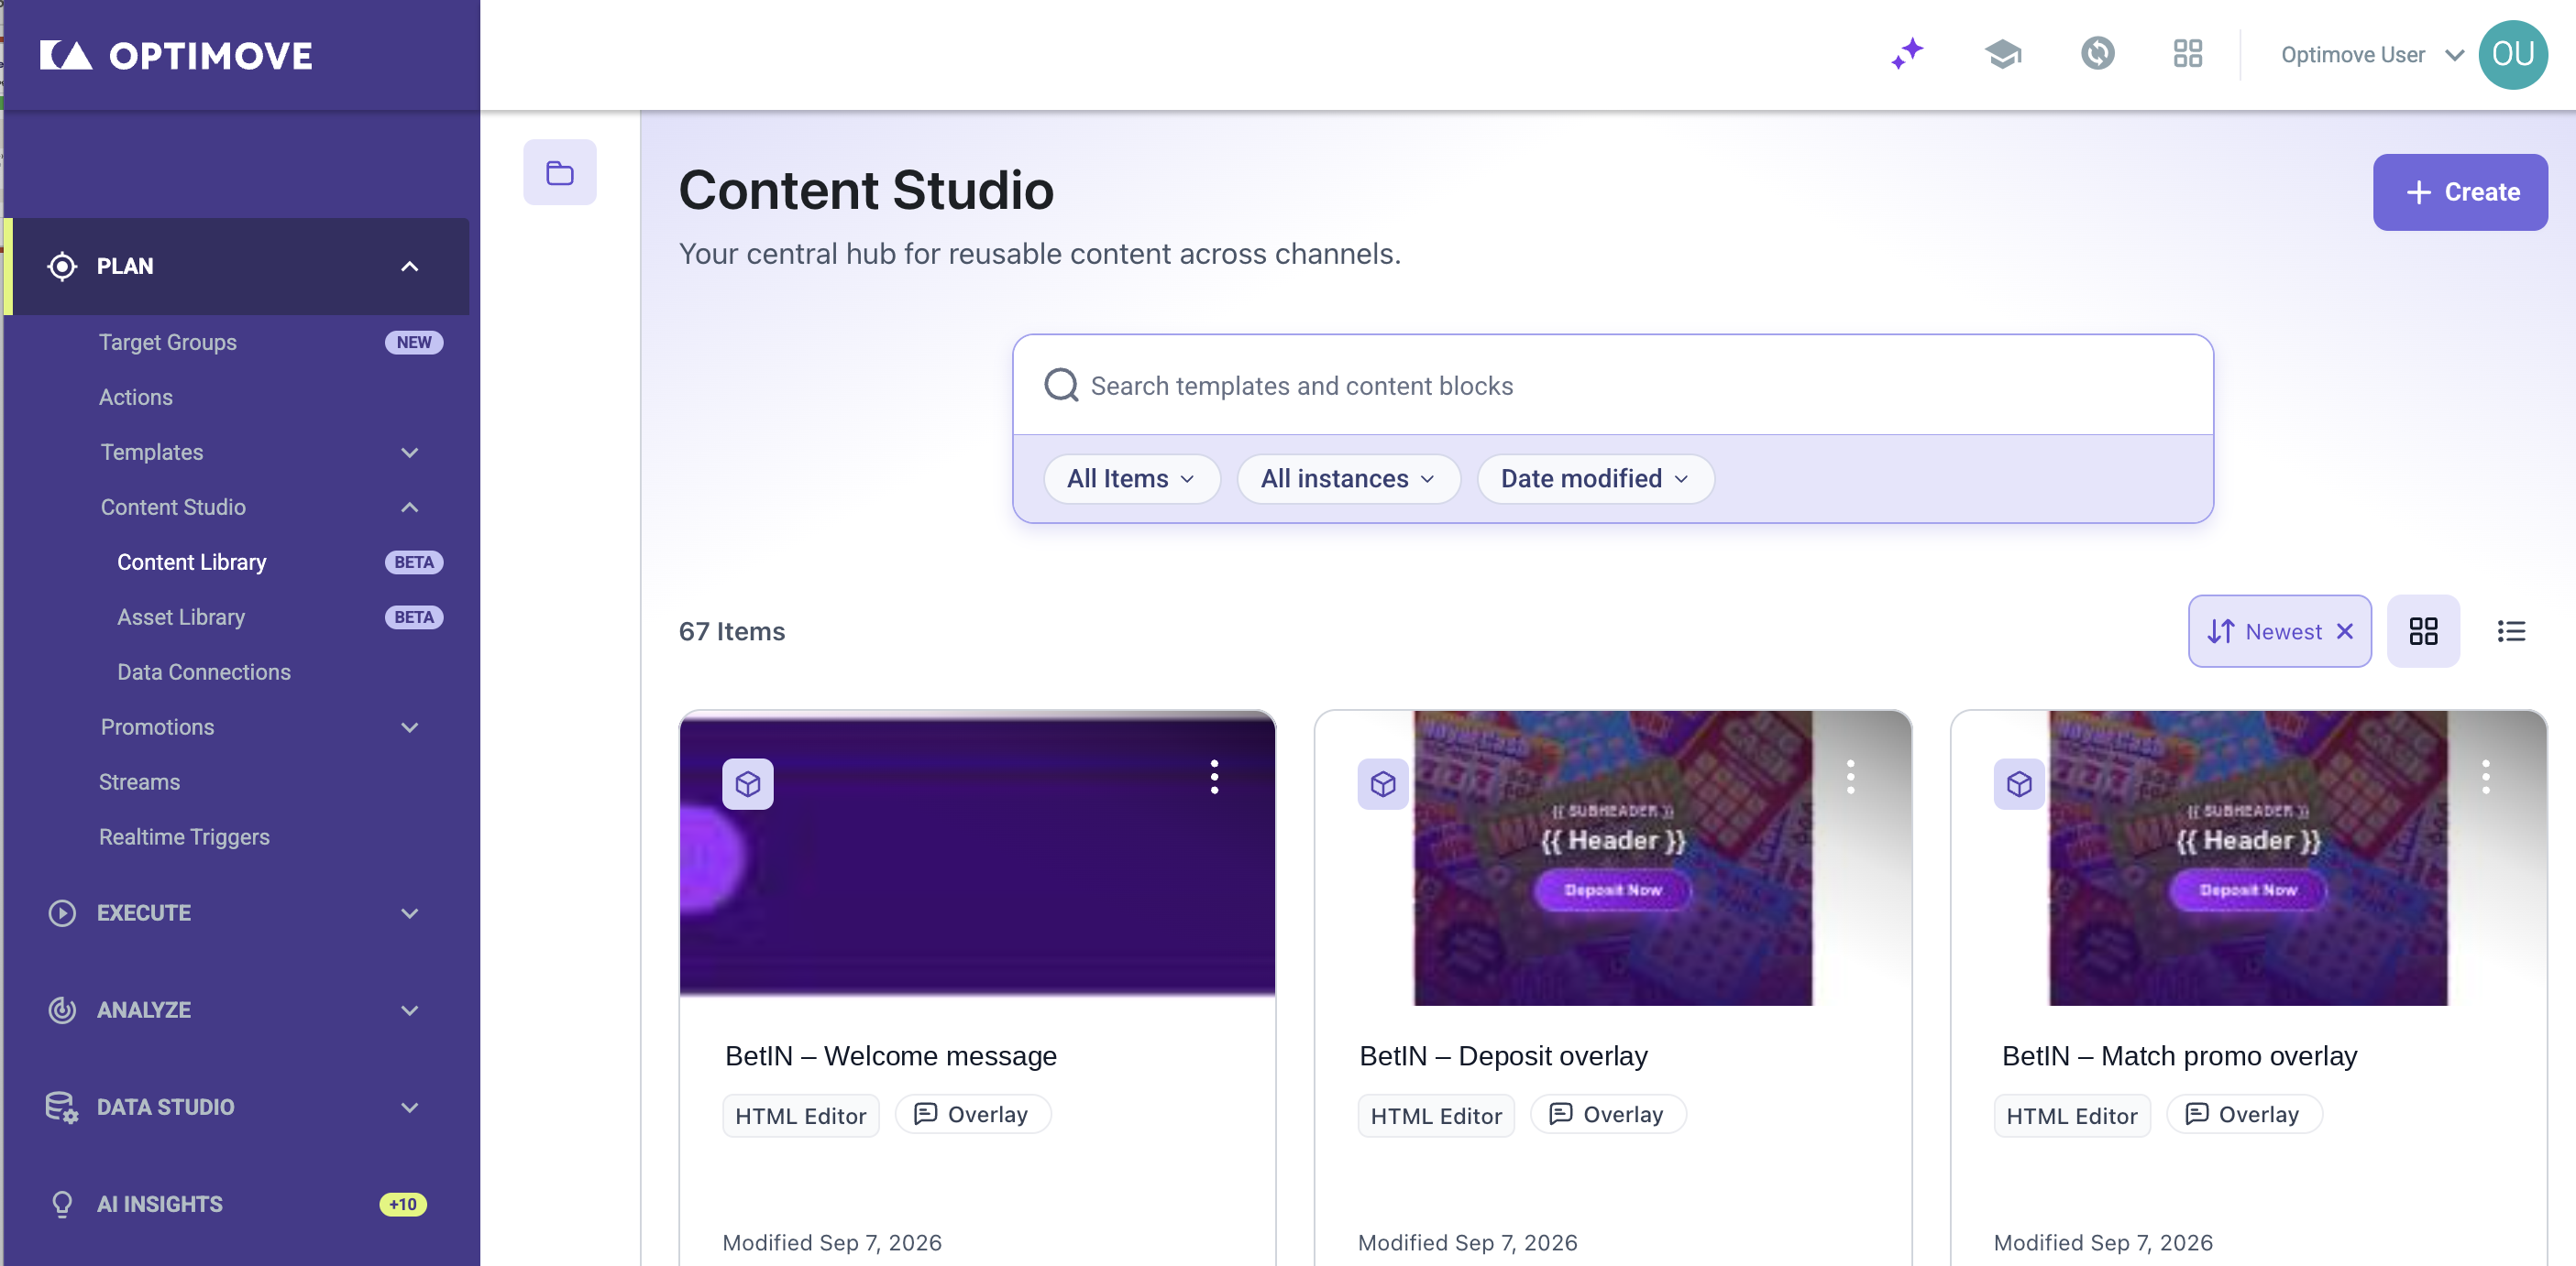
Task: Navigate to Data Connections
Action: pyautogui.click(x=204, y=672)
